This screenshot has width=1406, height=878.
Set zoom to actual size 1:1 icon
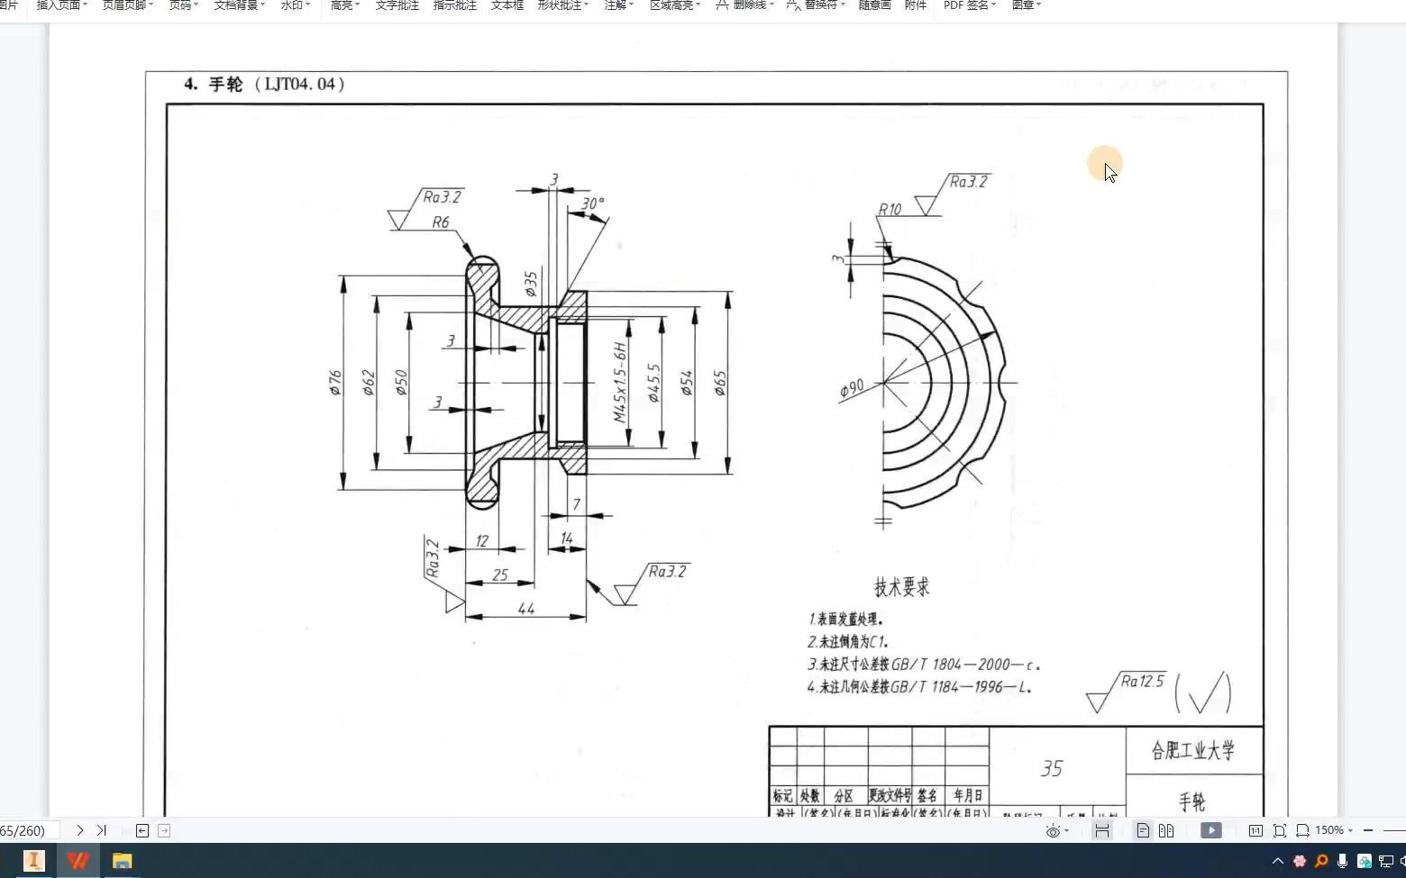(x=1255, y=830)
